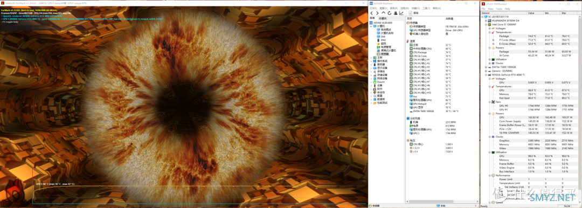The width and height of the screenshot is (582, 208).
Task: Expand 服务器 node in AIDA64 tree
Action: coord(371,64)
